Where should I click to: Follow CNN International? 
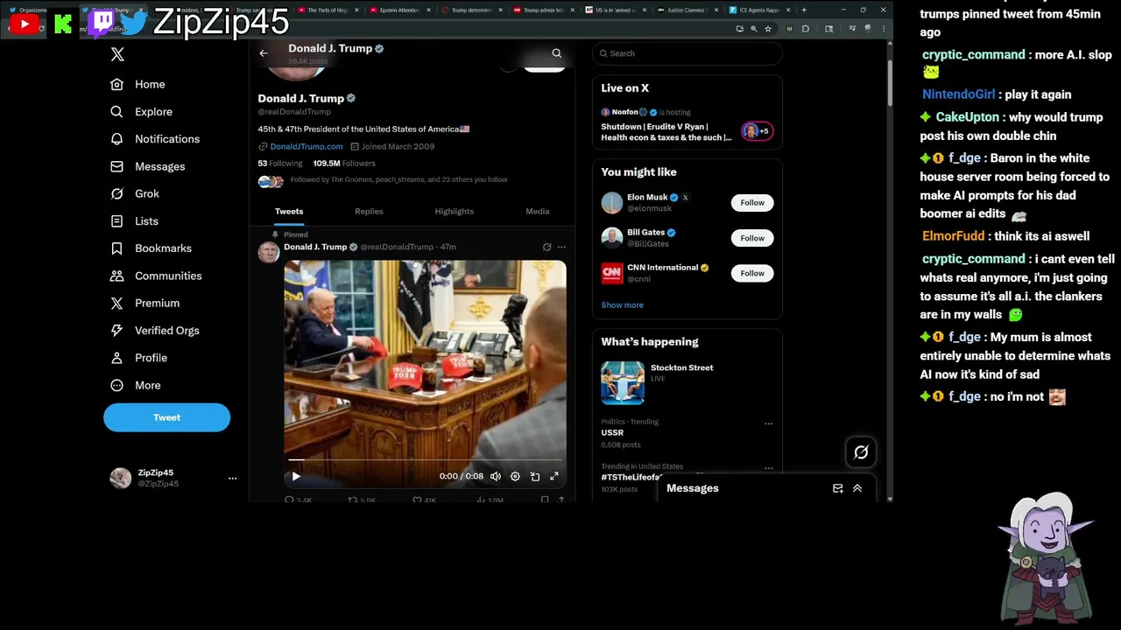pos(752,273)
